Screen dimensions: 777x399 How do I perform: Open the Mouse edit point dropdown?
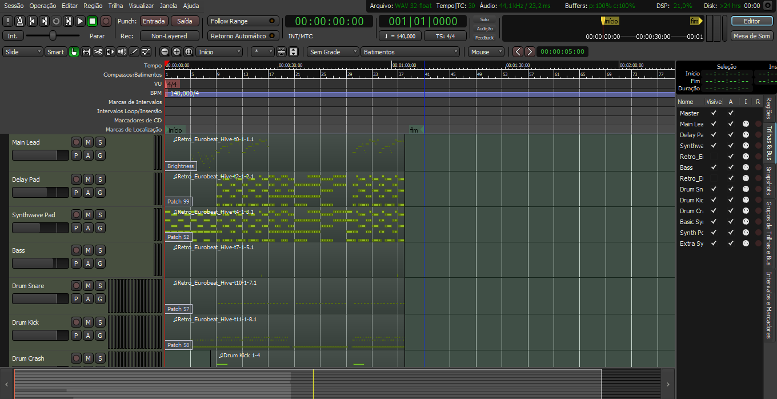[486, 52]
